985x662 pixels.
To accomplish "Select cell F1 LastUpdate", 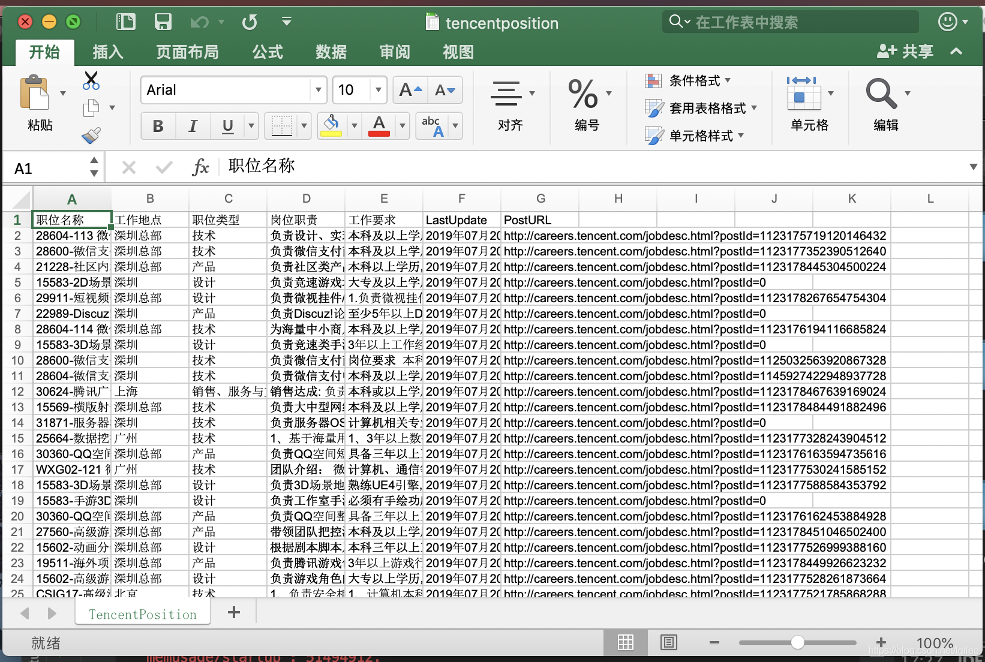I will click(462, 220).
